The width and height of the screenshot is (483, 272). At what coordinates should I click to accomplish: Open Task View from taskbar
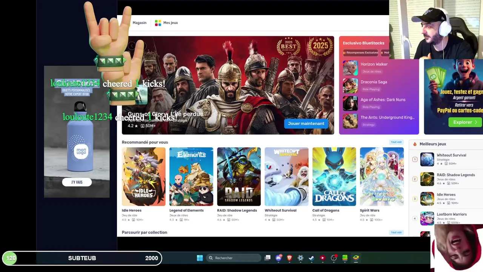(x=268, y=258)
